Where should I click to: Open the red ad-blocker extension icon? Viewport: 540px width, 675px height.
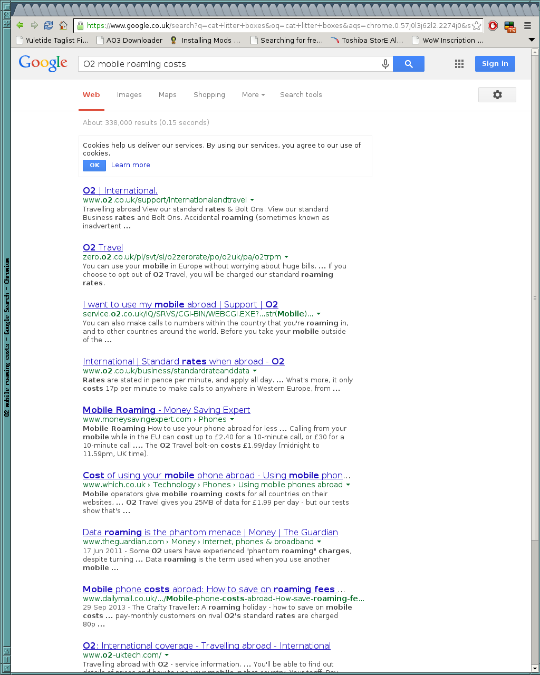point(493,25)
